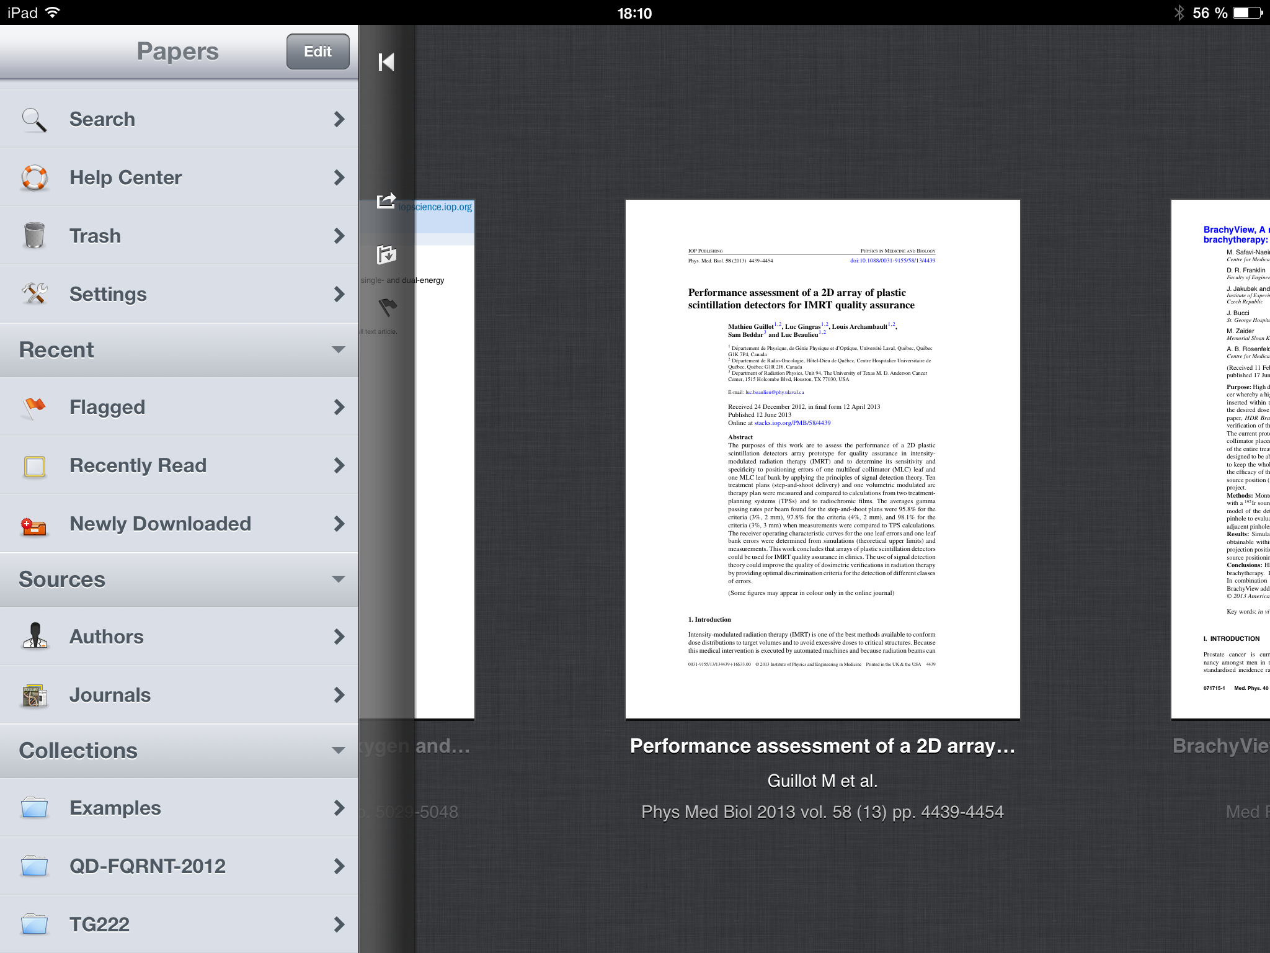Open Settings with the tools icon

point(34,294)
